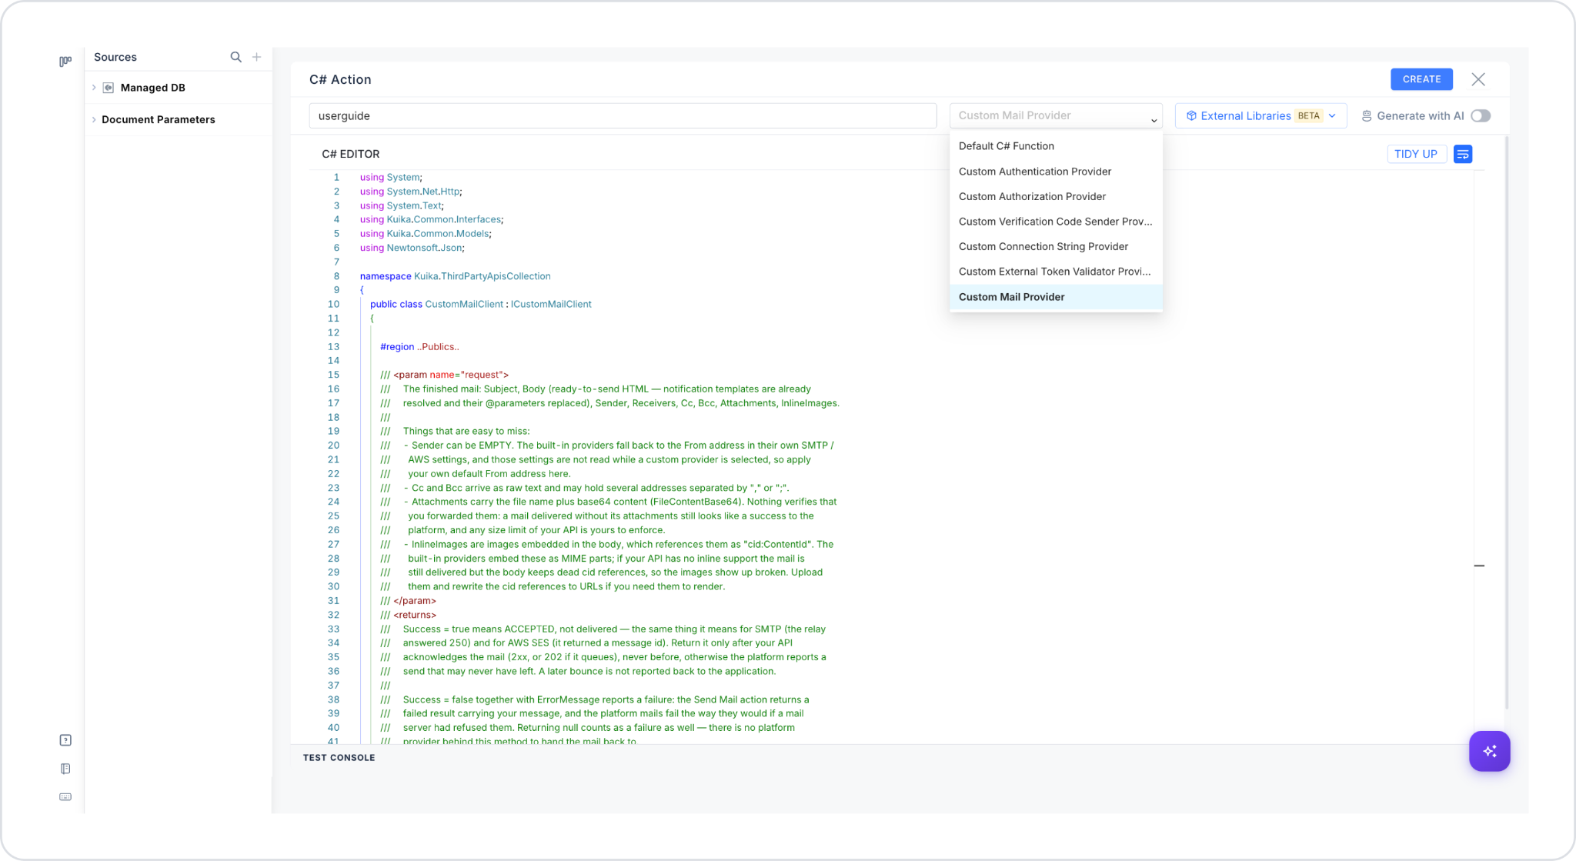The image size is (1576, 861).
Task: Open the AI assistant sparkle button
Action: click(1489, 751)
